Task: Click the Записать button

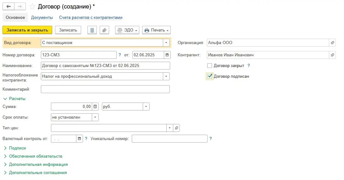Action: (68, 30)
